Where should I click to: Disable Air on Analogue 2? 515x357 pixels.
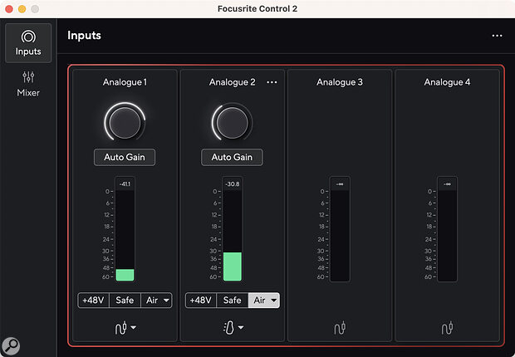(259, 301)
